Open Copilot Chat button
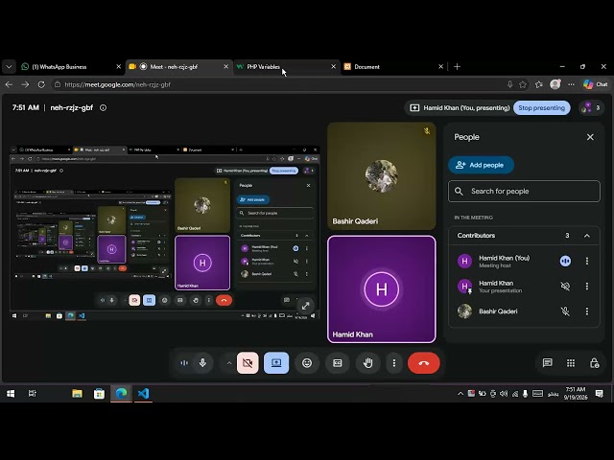Screen dimensions: 614x460 tap(595, 84)
